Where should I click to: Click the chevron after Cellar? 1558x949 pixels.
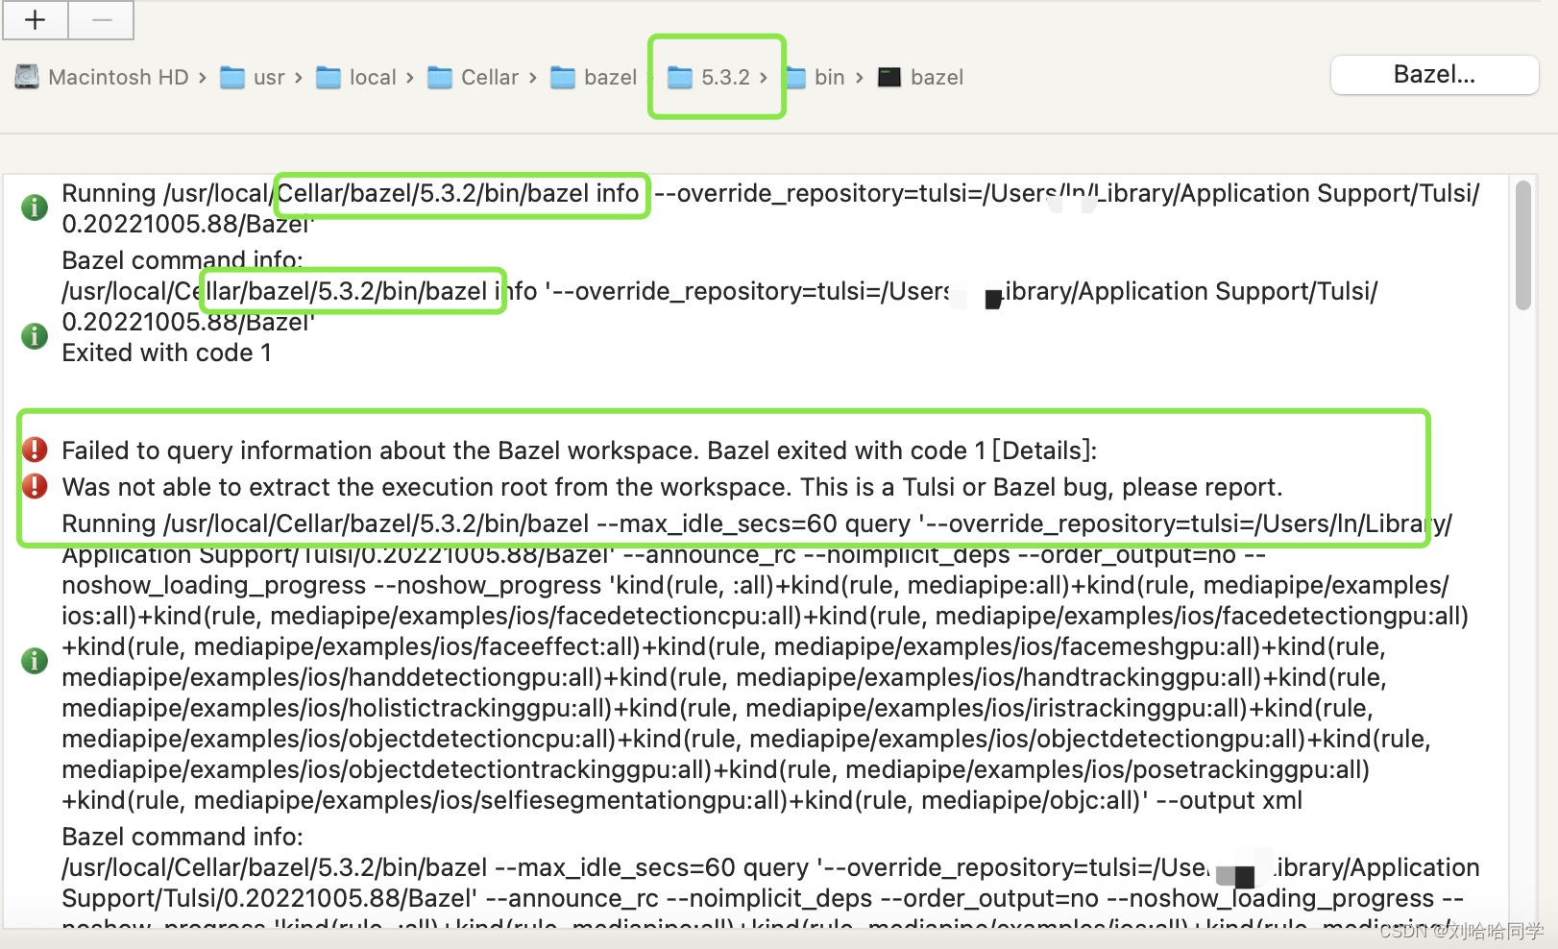tap(532, 77)
